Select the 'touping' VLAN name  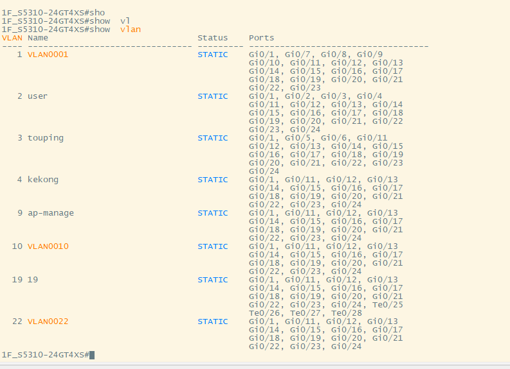point(46,138)
